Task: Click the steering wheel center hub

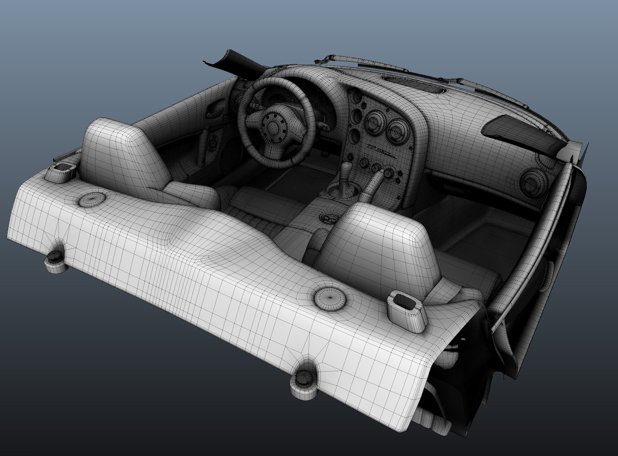Action: (x=274, y=126)
